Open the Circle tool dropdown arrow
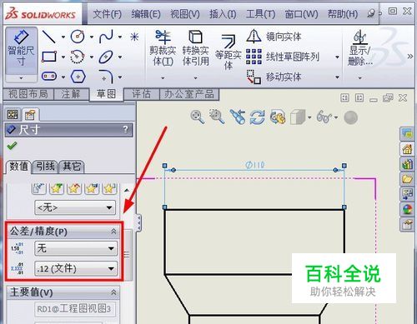Image resolution: width=417 pixels, height=324 pixels. [92, 37]
